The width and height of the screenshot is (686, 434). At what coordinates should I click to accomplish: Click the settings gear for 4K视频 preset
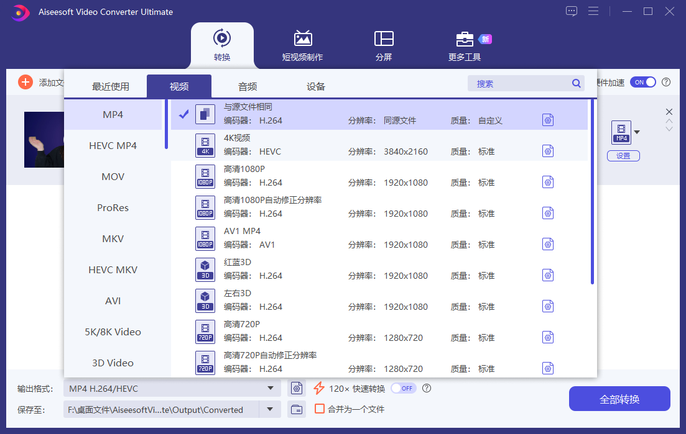coord(547,151)
